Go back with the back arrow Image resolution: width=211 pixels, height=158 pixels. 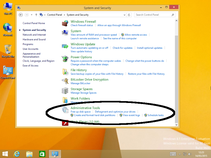[x=21, y=15]
